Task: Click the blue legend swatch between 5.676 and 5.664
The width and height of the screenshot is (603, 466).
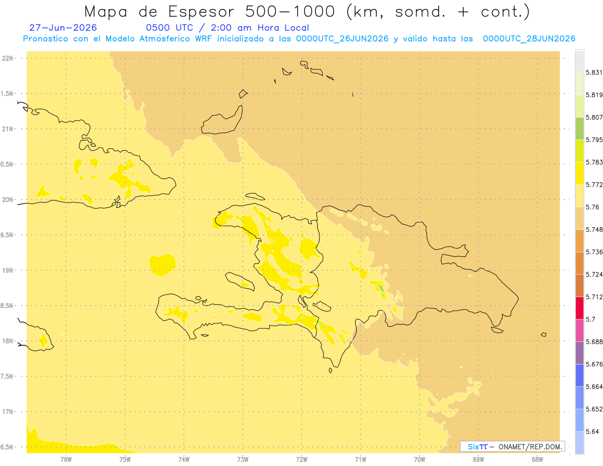Action: (x=579, y=376)
